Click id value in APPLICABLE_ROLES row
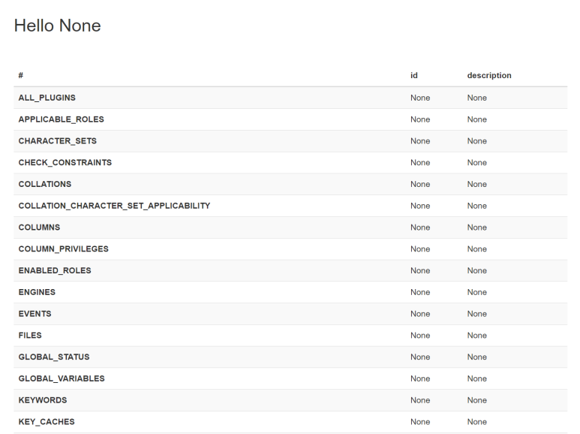The width and height of the screenshot is (580, 434). (x=420, y=119)
